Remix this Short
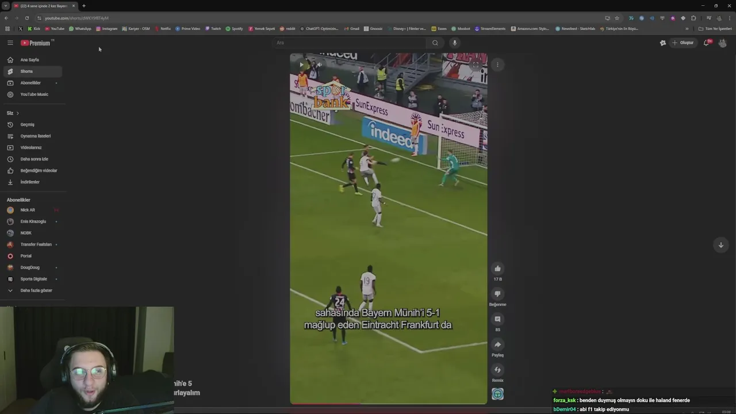 pos(498,370)
